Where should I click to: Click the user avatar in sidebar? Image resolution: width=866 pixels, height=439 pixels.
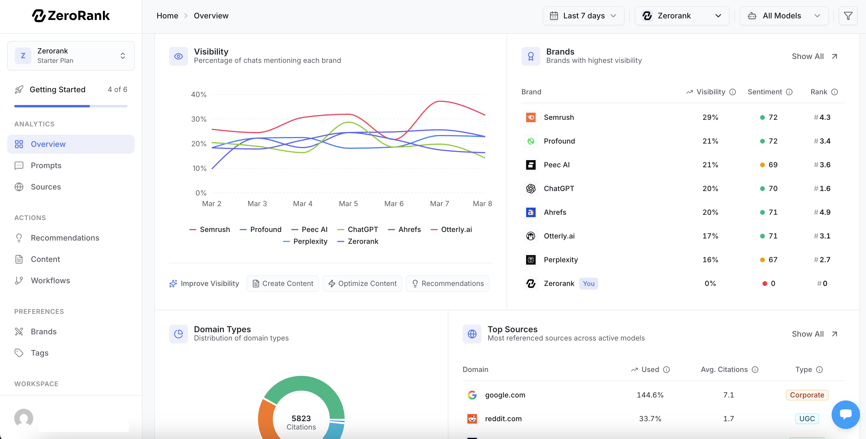tap(23, 418)
